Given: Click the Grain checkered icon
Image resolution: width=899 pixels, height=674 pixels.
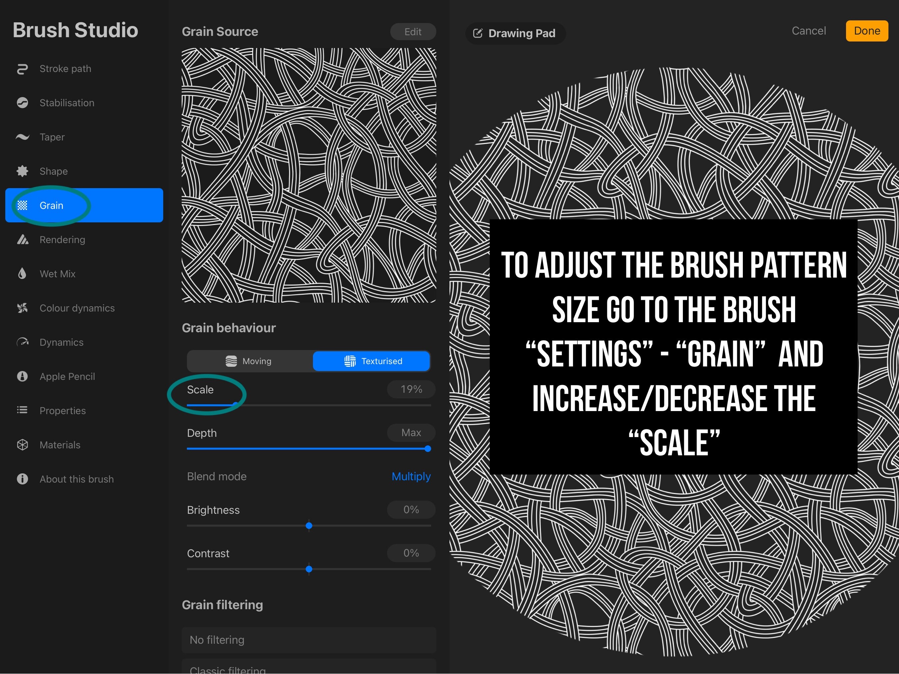Looking at the screenshot, I should [22, 205].
